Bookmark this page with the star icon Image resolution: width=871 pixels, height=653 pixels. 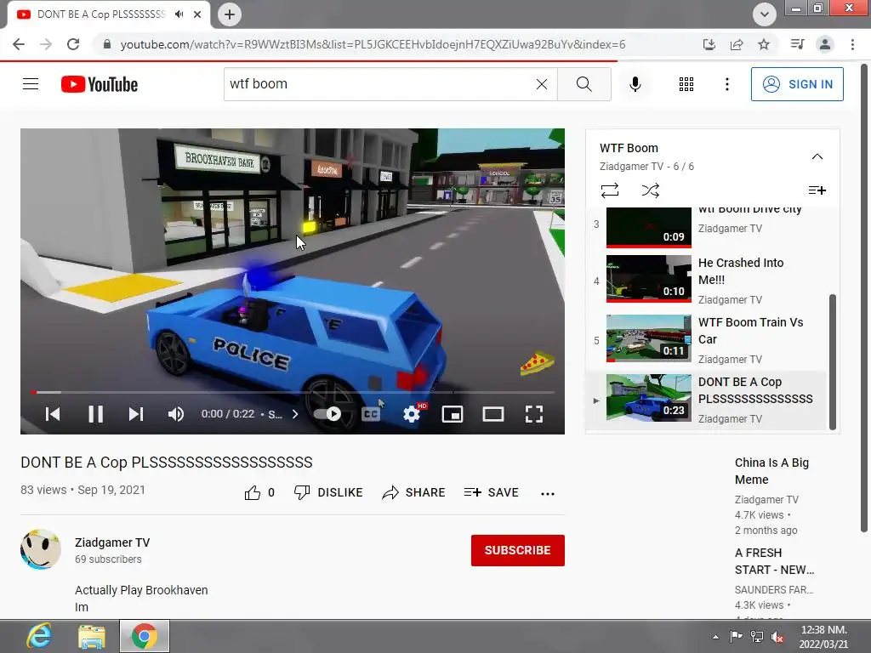tap(764, 44)
